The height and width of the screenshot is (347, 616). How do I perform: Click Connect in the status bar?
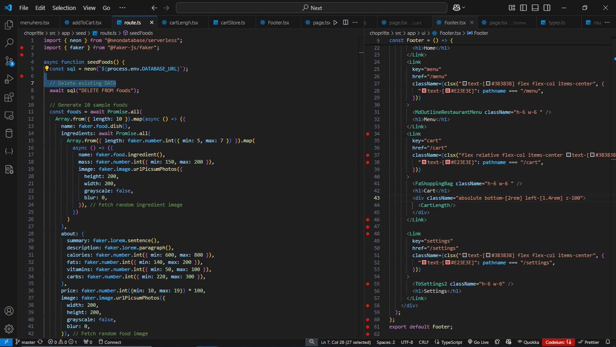(x=109, y=342)
